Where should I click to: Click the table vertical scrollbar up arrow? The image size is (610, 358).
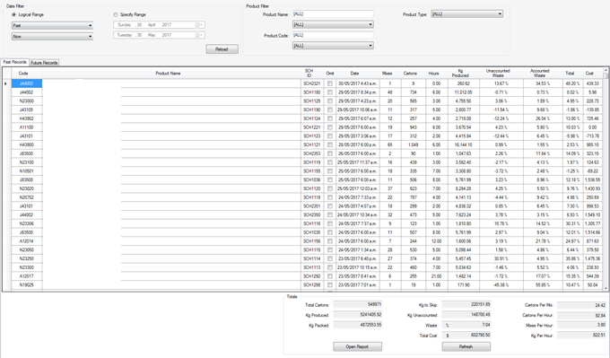[606, 70]
